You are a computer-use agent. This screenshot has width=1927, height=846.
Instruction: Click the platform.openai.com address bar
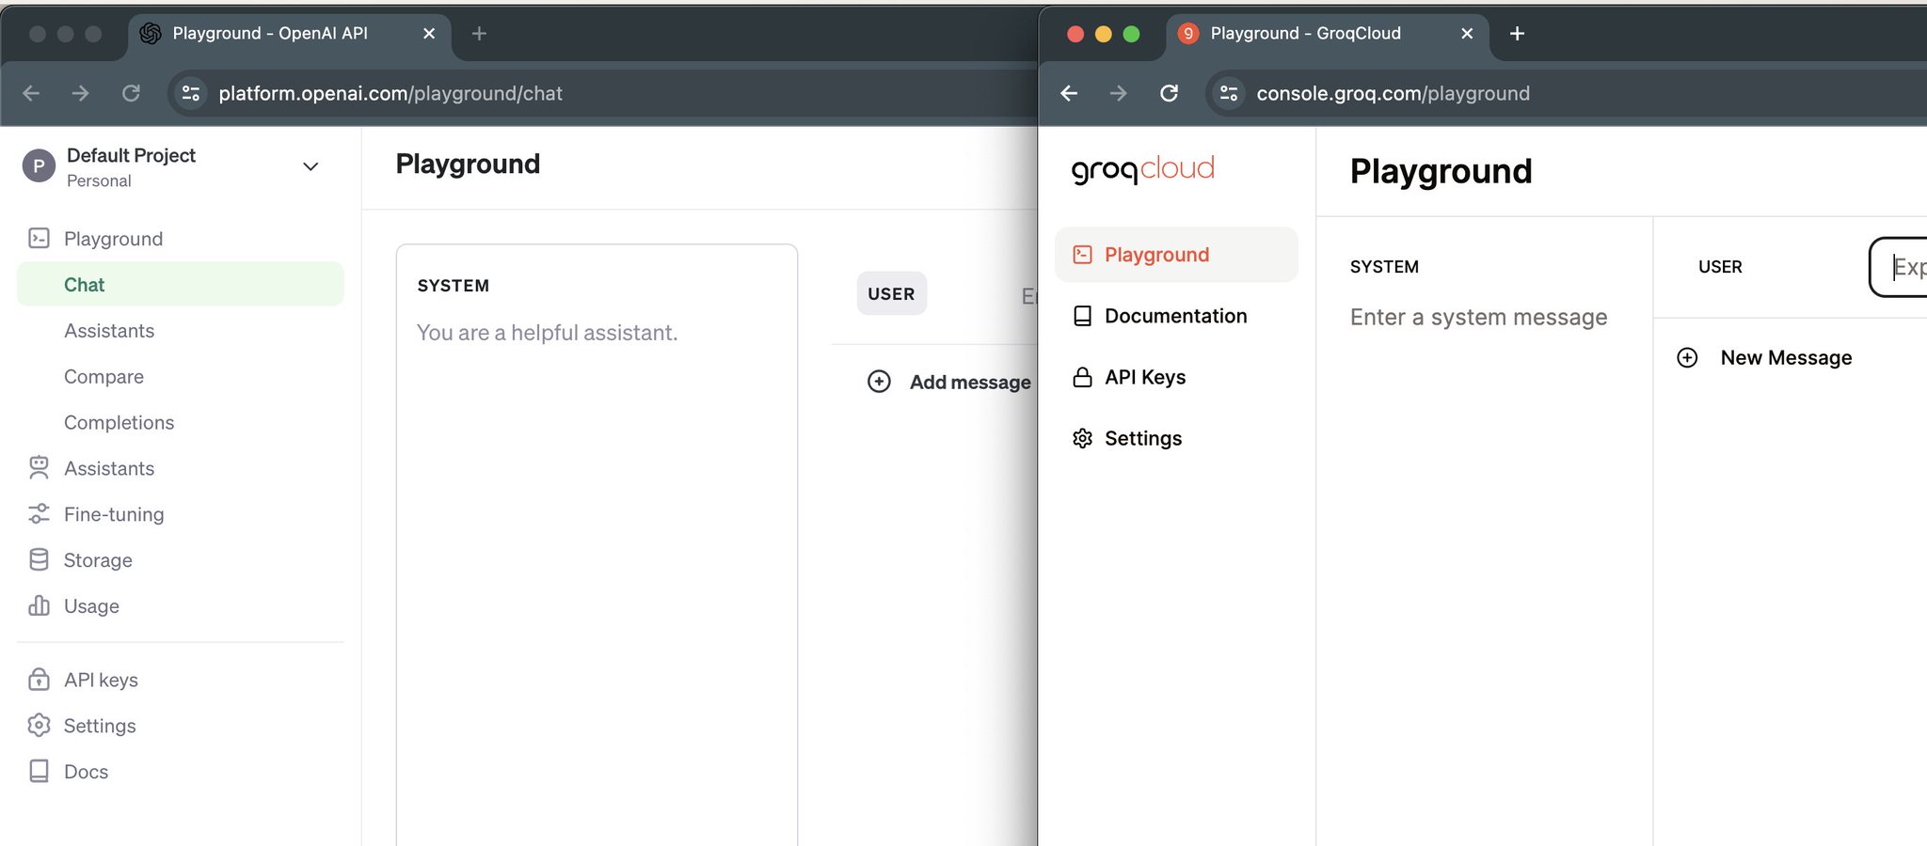[602, 93]
